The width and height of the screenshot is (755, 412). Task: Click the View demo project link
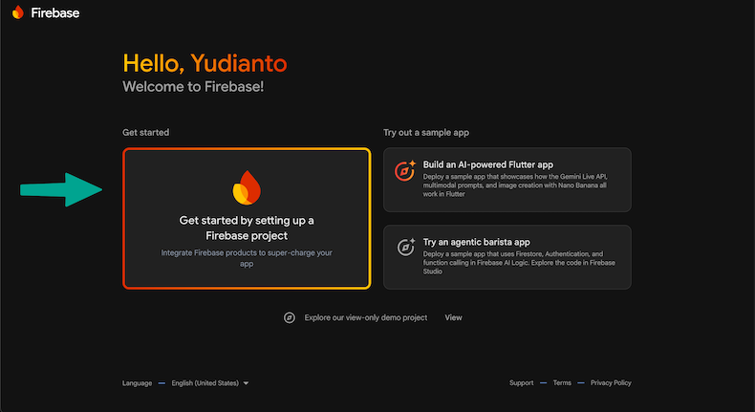coord(453,317)
